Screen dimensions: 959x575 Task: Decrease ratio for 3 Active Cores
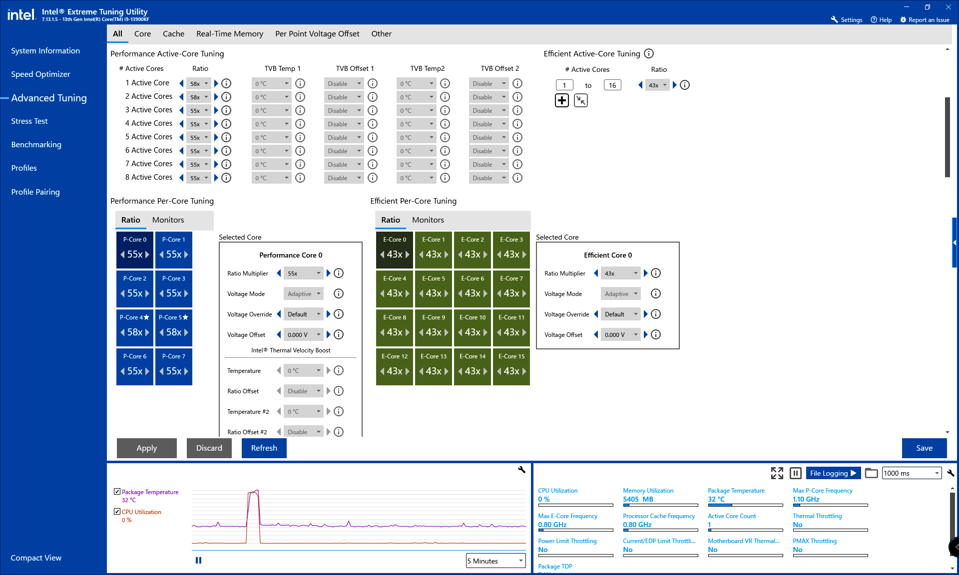point(181,110)
